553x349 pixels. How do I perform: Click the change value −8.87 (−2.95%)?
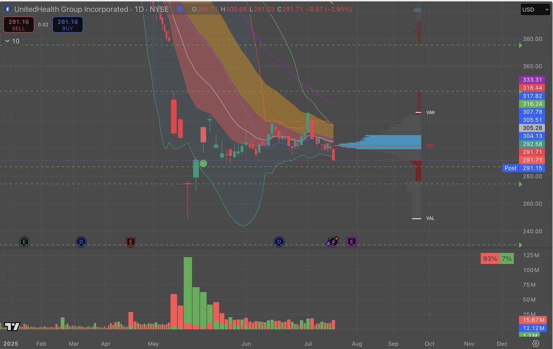pyautogui.click(x=329, y=9)
